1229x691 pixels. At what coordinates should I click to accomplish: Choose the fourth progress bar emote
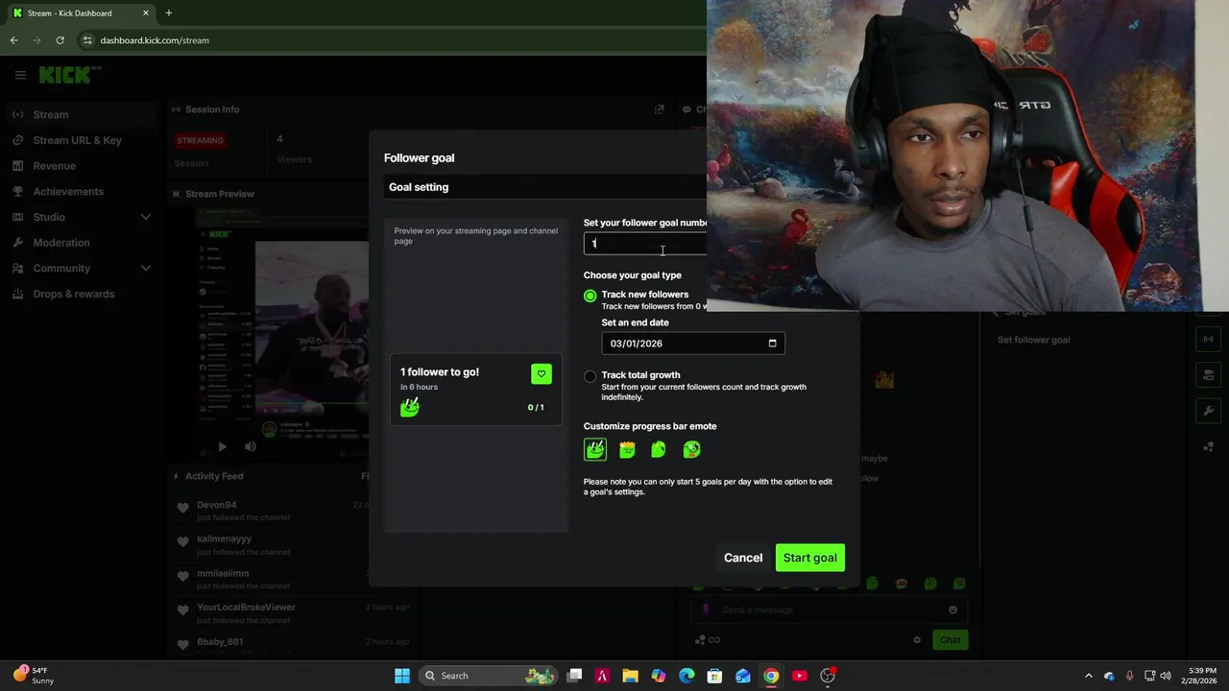[691, 449]
